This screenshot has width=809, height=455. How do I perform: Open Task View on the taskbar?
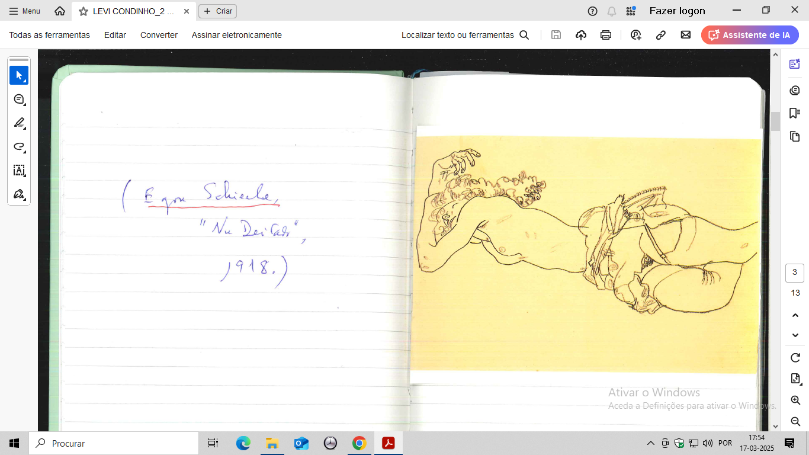213,443
